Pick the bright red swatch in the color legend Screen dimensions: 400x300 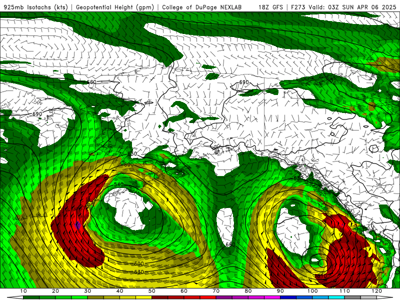[208, 297]
